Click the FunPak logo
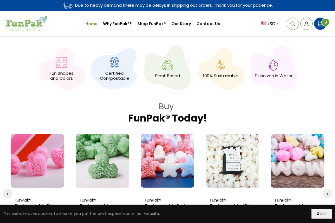The width and height of the screenshot is (335, 223). coord(27,23)
